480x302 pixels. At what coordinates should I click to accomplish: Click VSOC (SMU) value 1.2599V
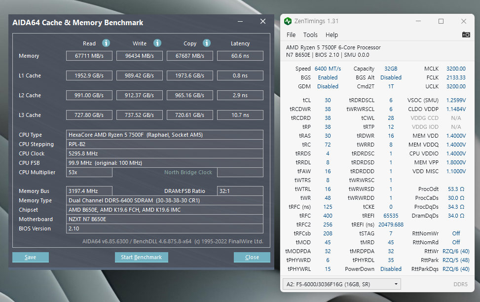[x=456, y=100]
